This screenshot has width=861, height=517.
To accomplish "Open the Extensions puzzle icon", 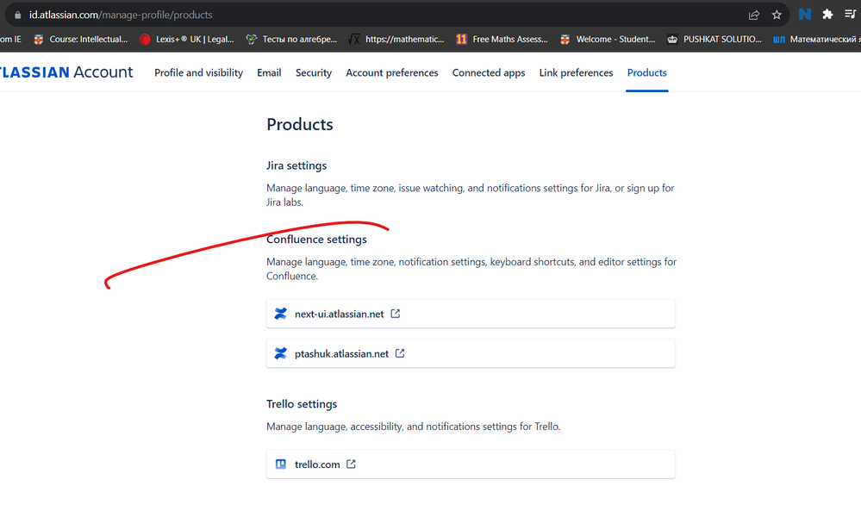I will [x=827, y=15].
